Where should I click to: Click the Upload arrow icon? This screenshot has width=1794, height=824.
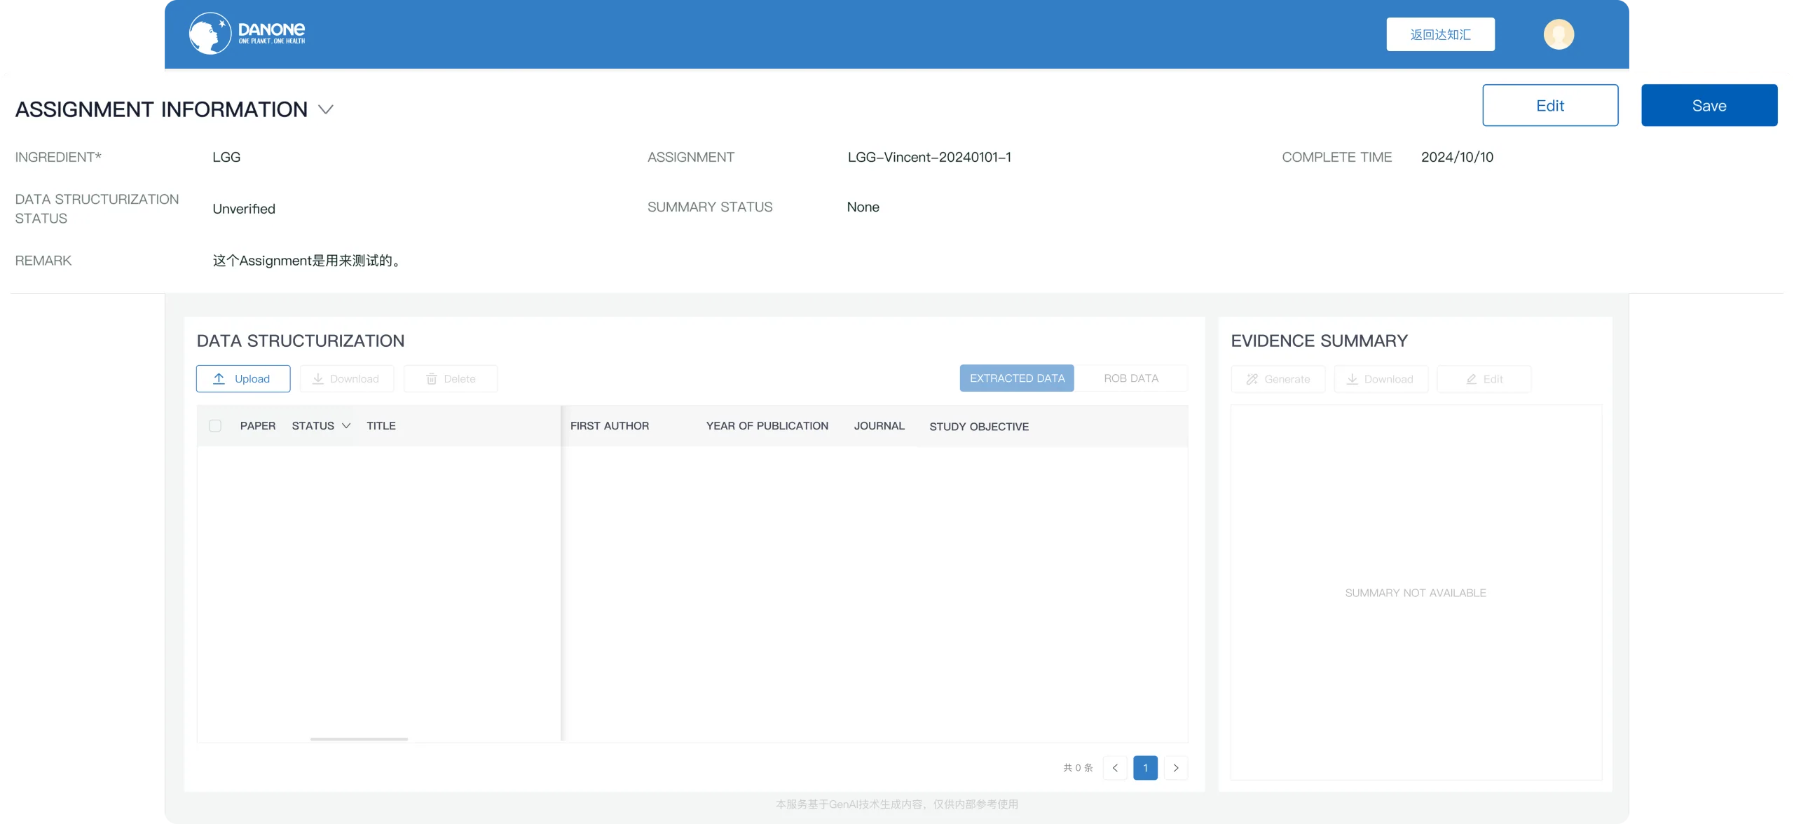219,378
